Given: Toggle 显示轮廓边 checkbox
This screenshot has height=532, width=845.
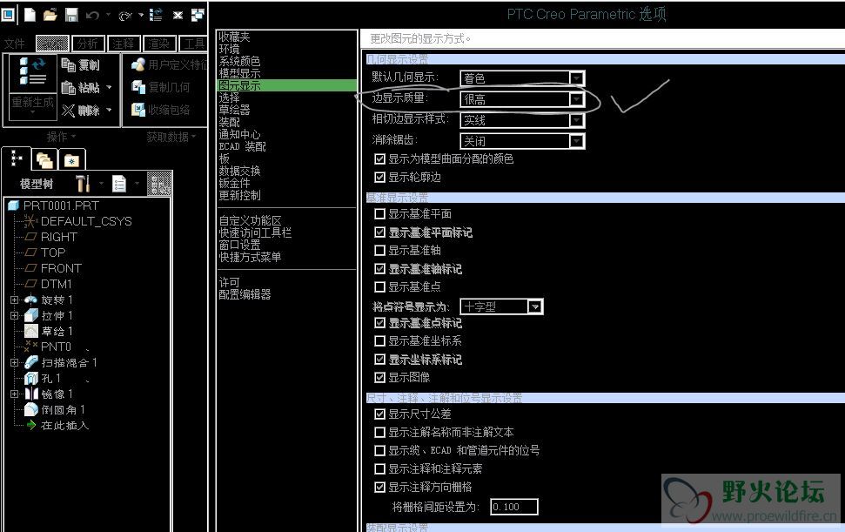Looking at the screenshot, I should [x=380, y=178].
